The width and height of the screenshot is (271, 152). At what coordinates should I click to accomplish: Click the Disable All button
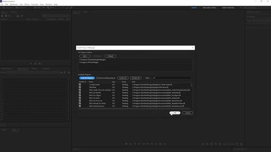[x=135, y=78]
